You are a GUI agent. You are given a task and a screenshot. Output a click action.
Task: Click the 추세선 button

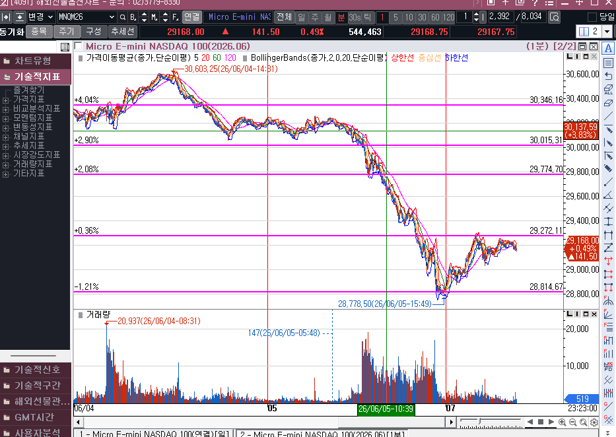pyautogui.click(x=123, y=32)
